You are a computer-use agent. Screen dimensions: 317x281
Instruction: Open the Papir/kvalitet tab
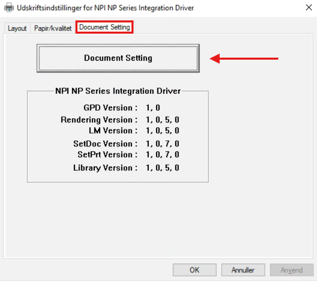pos(53,28)
